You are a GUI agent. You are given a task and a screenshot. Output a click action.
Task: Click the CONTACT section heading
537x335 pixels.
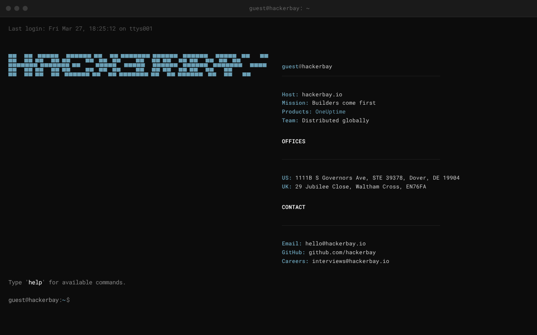click(294, 207)
